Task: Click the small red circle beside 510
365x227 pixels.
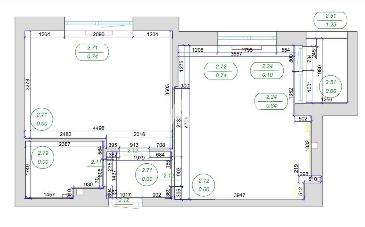Action: 319,180
